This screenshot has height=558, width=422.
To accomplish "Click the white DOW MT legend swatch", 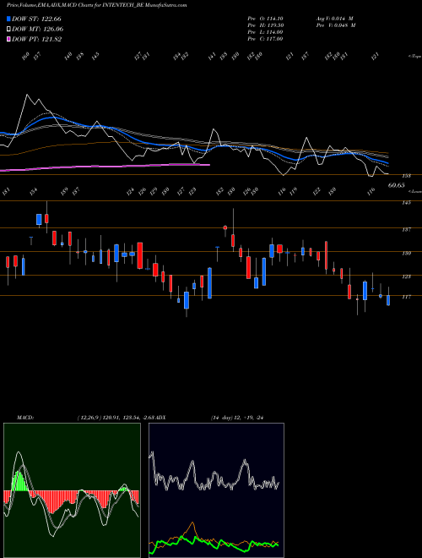I will click(9, 29).
